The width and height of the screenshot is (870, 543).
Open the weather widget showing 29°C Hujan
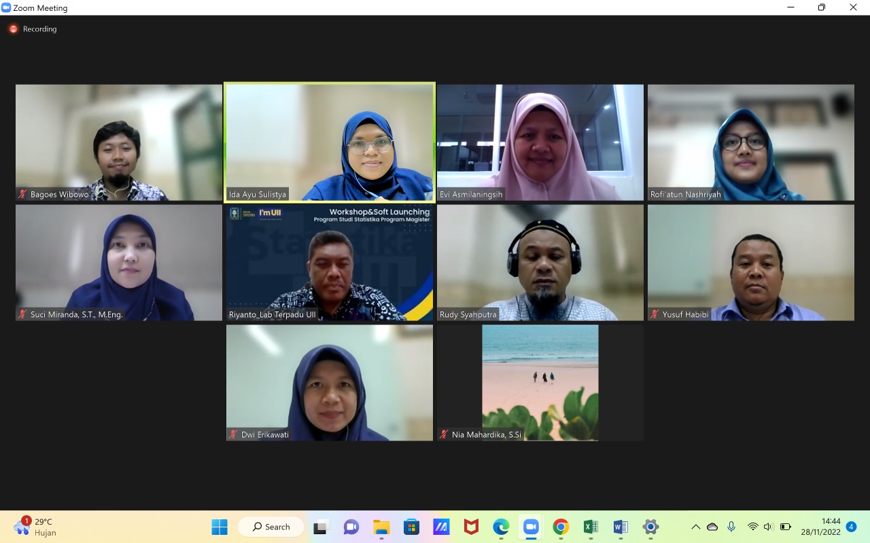pos(34,527)
